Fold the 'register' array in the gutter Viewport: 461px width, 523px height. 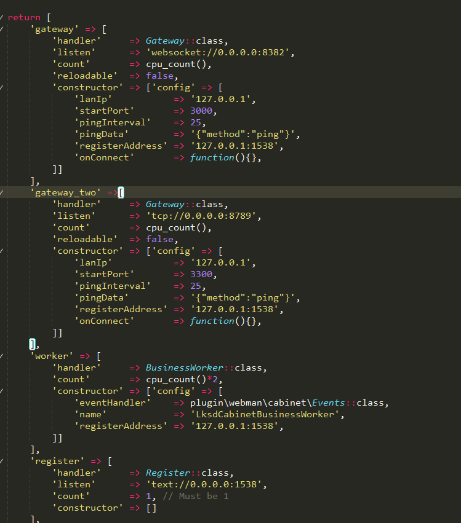[x=1, y=461]
